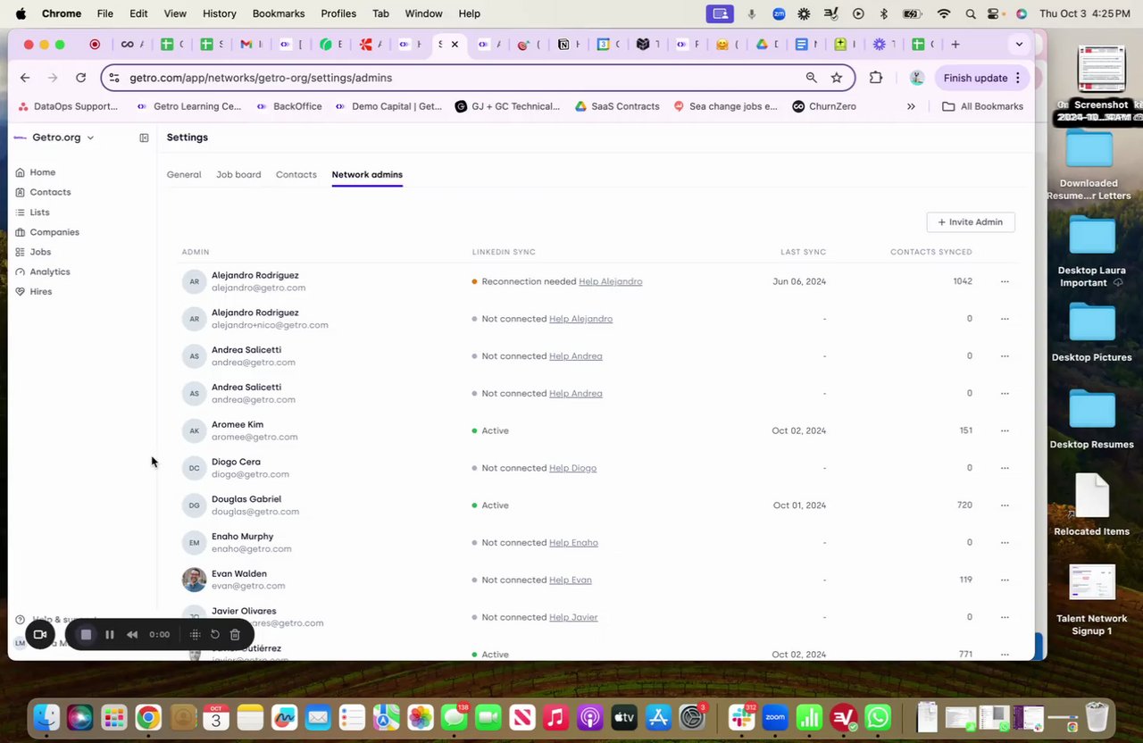Click Evan Walden's profile photo
The height and width of the screenshot is (743, 1143).
tap(195, 580)
